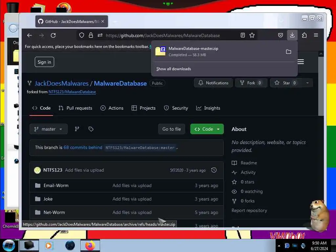336x252 pixels.
Task: Click Email-Worm commit message Add files via upload
Action: [132, 186]
